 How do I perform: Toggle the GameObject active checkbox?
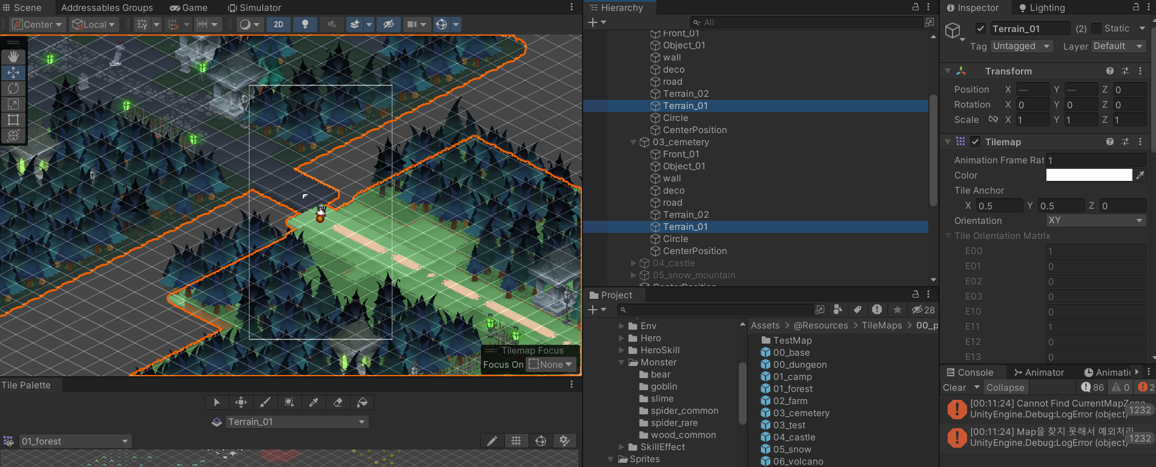[980, 28]
